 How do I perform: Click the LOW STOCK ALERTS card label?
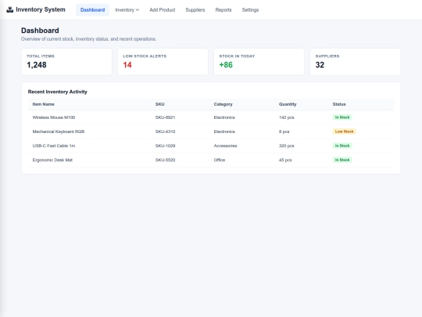pyautogui.click(x=145, y=56)
